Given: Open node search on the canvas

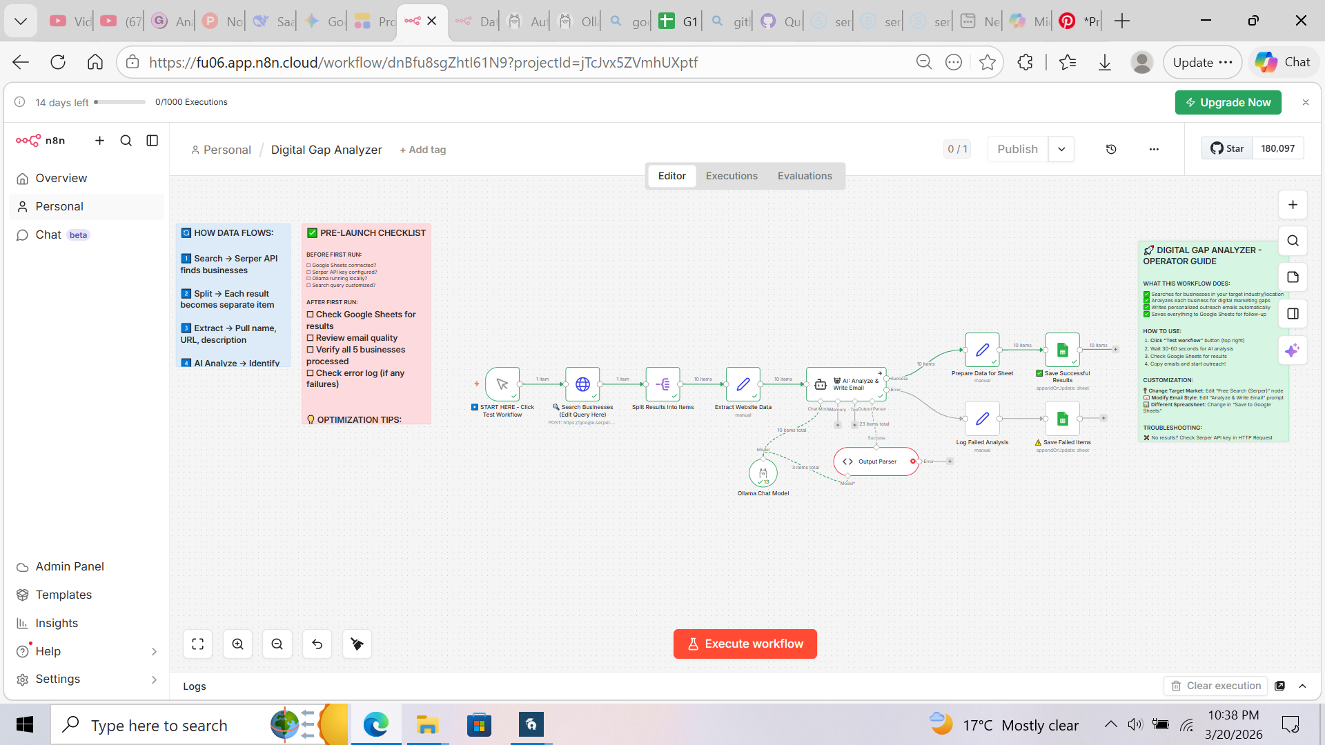Looking at the screenshot, I should (1293, 241).
